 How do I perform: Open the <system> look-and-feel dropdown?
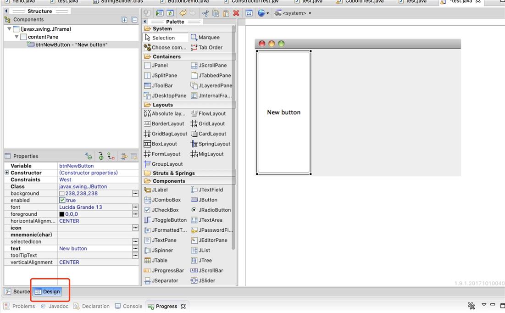click(293, 13)
